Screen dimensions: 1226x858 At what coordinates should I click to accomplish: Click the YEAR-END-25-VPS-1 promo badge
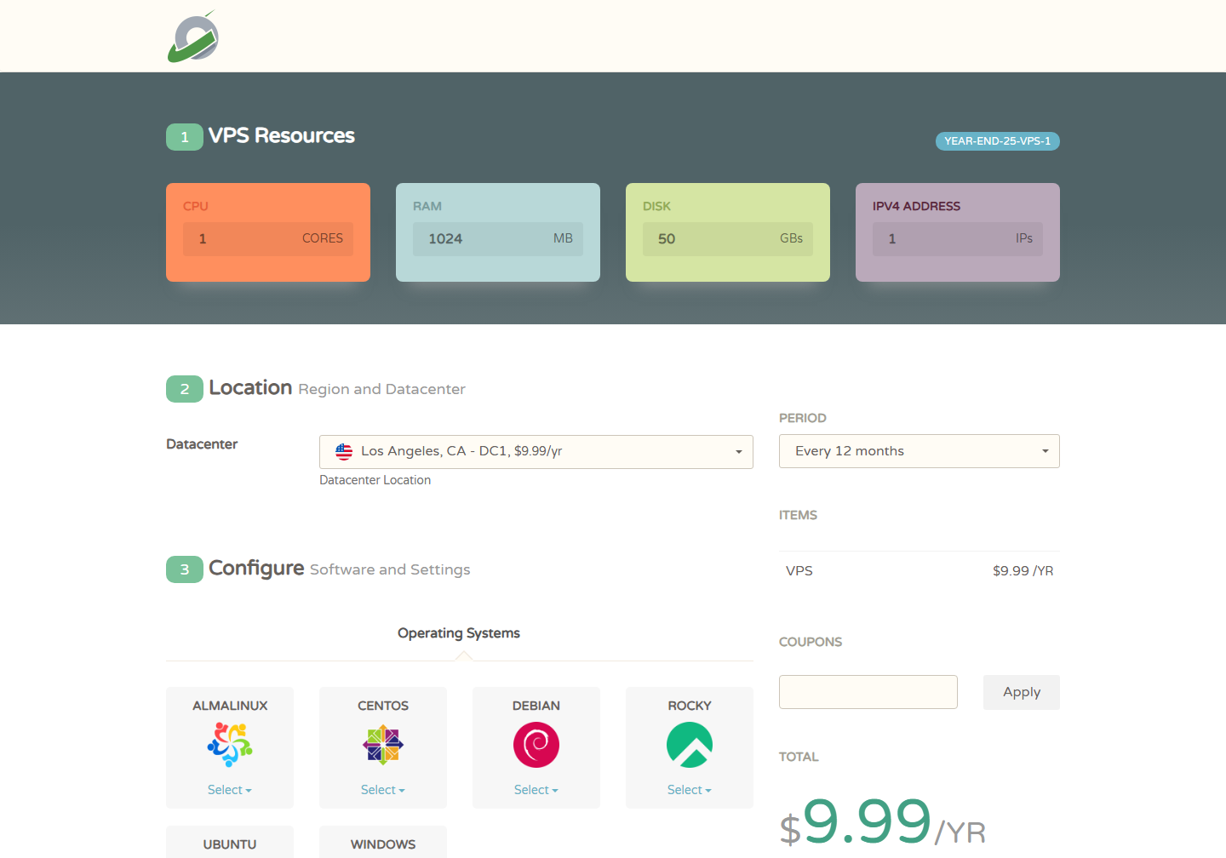coord(998,141)
